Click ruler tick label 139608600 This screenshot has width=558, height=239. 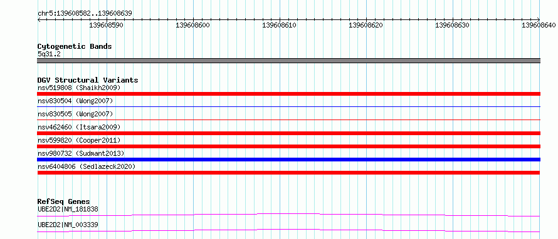193,25
